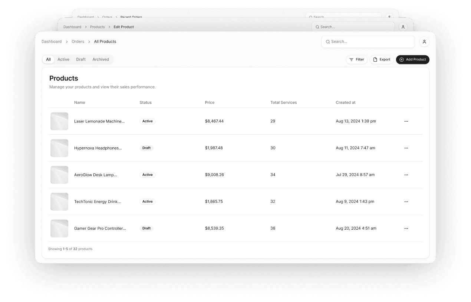The image size is (471, 302).
Task: Open row menu for Hypernova Headphones
Action: 406,148
